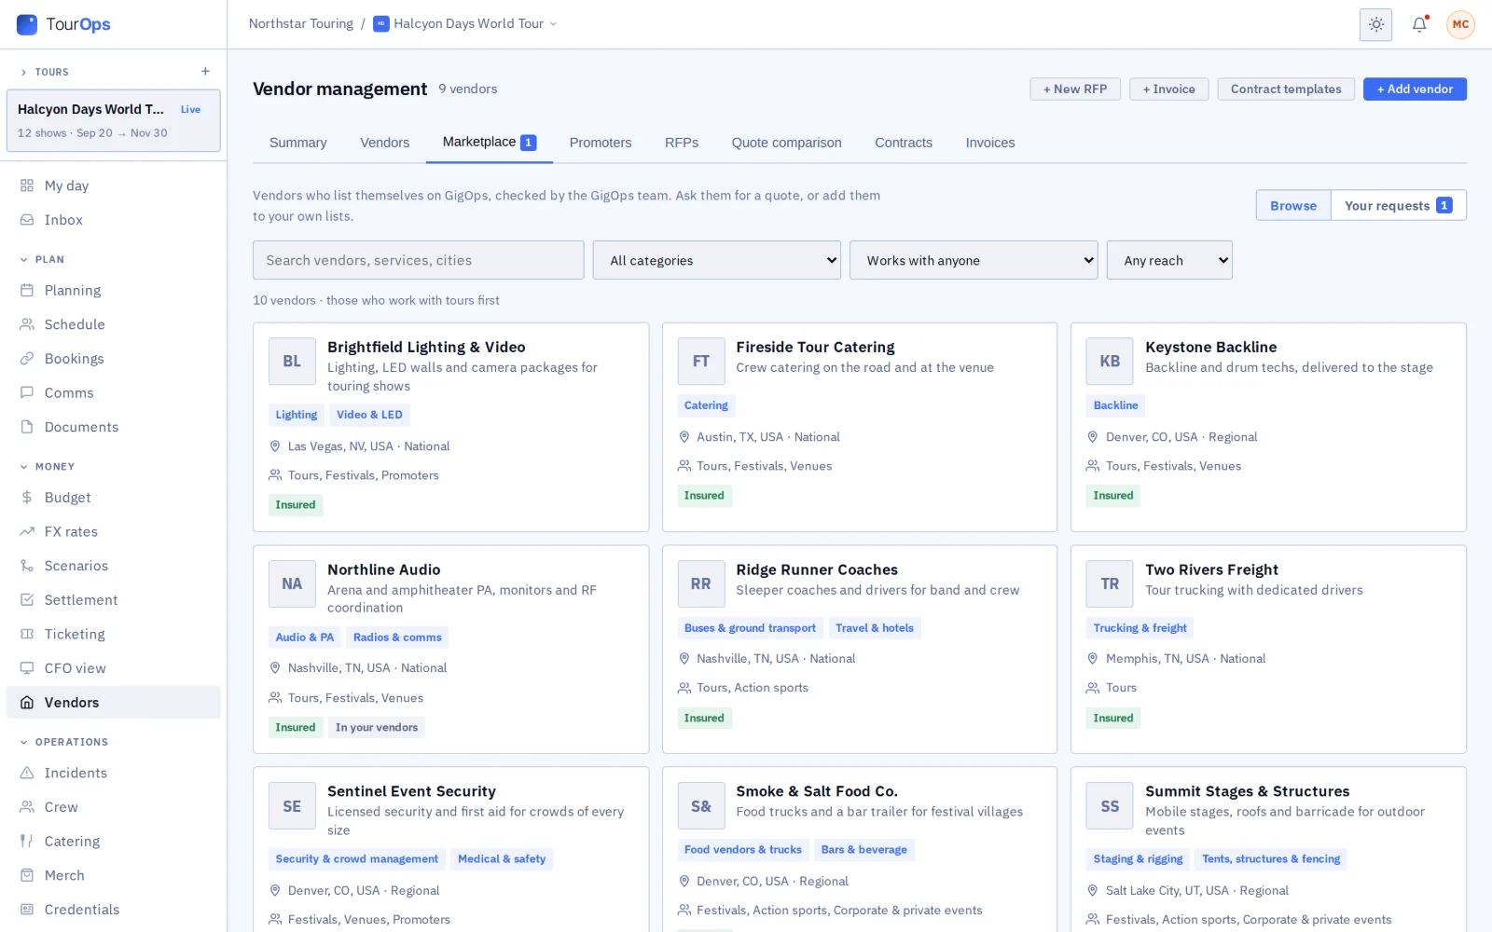Screen dimensions: 1492x932
Task: Open Contract templates
Action: (x=1286, y=89)
